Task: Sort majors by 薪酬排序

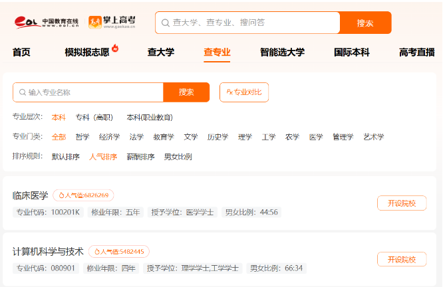Action: (x=140, y=157)
